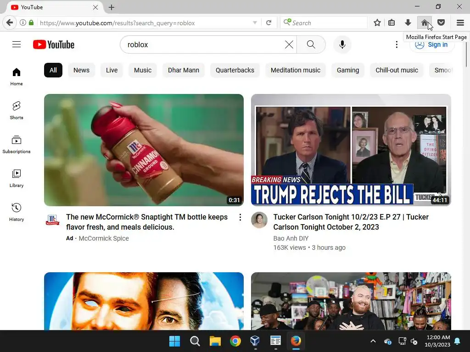470x352 pixels.
Task: Select the Quarterbacks filter chip
Action: [235, 70]
